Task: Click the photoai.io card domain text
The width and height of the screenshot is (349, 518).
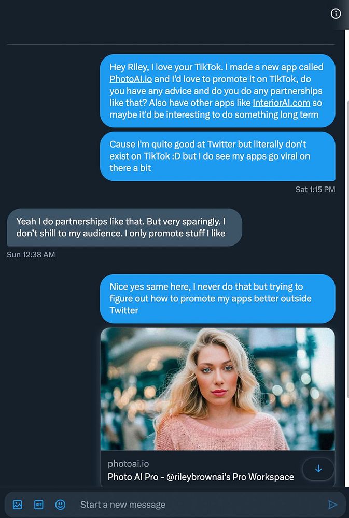Action: tap(128, 464)
